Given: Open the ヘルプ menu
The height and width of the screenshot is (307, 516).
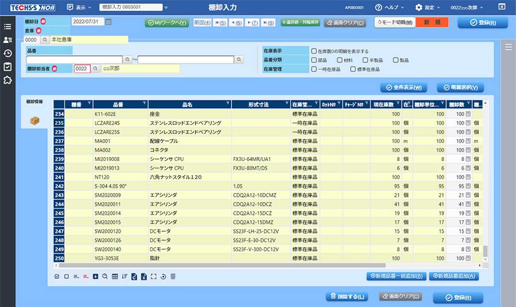Looking at the screenshot, I should pyautogui.click(x=390, y=7).
